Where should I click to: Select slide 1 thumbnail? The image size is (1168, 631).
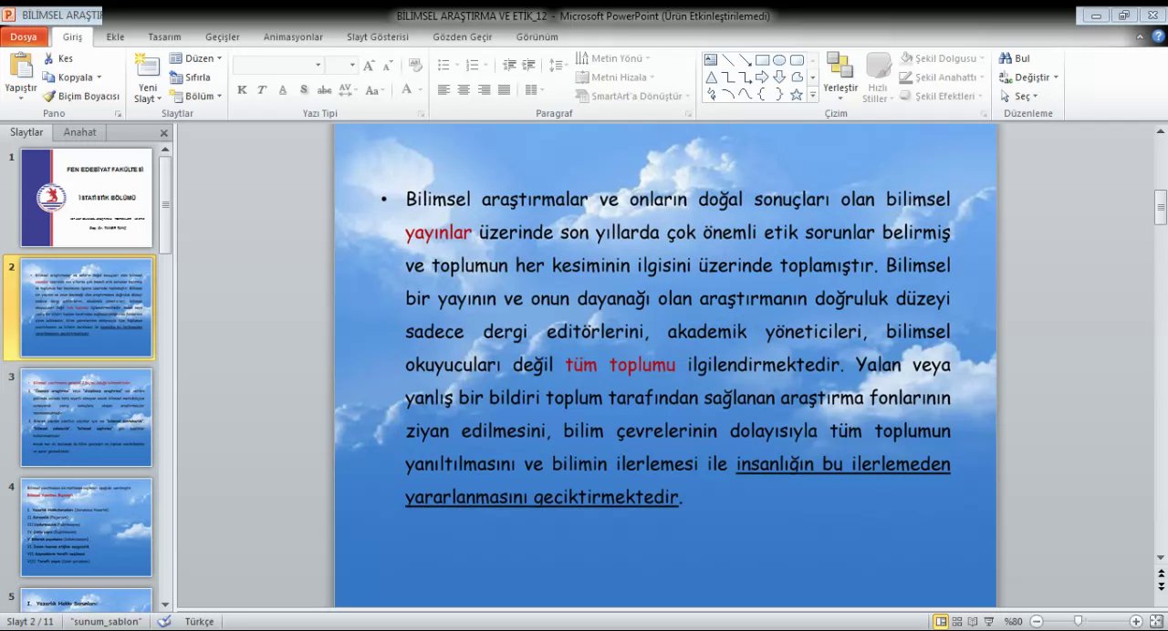click(87, 198)
